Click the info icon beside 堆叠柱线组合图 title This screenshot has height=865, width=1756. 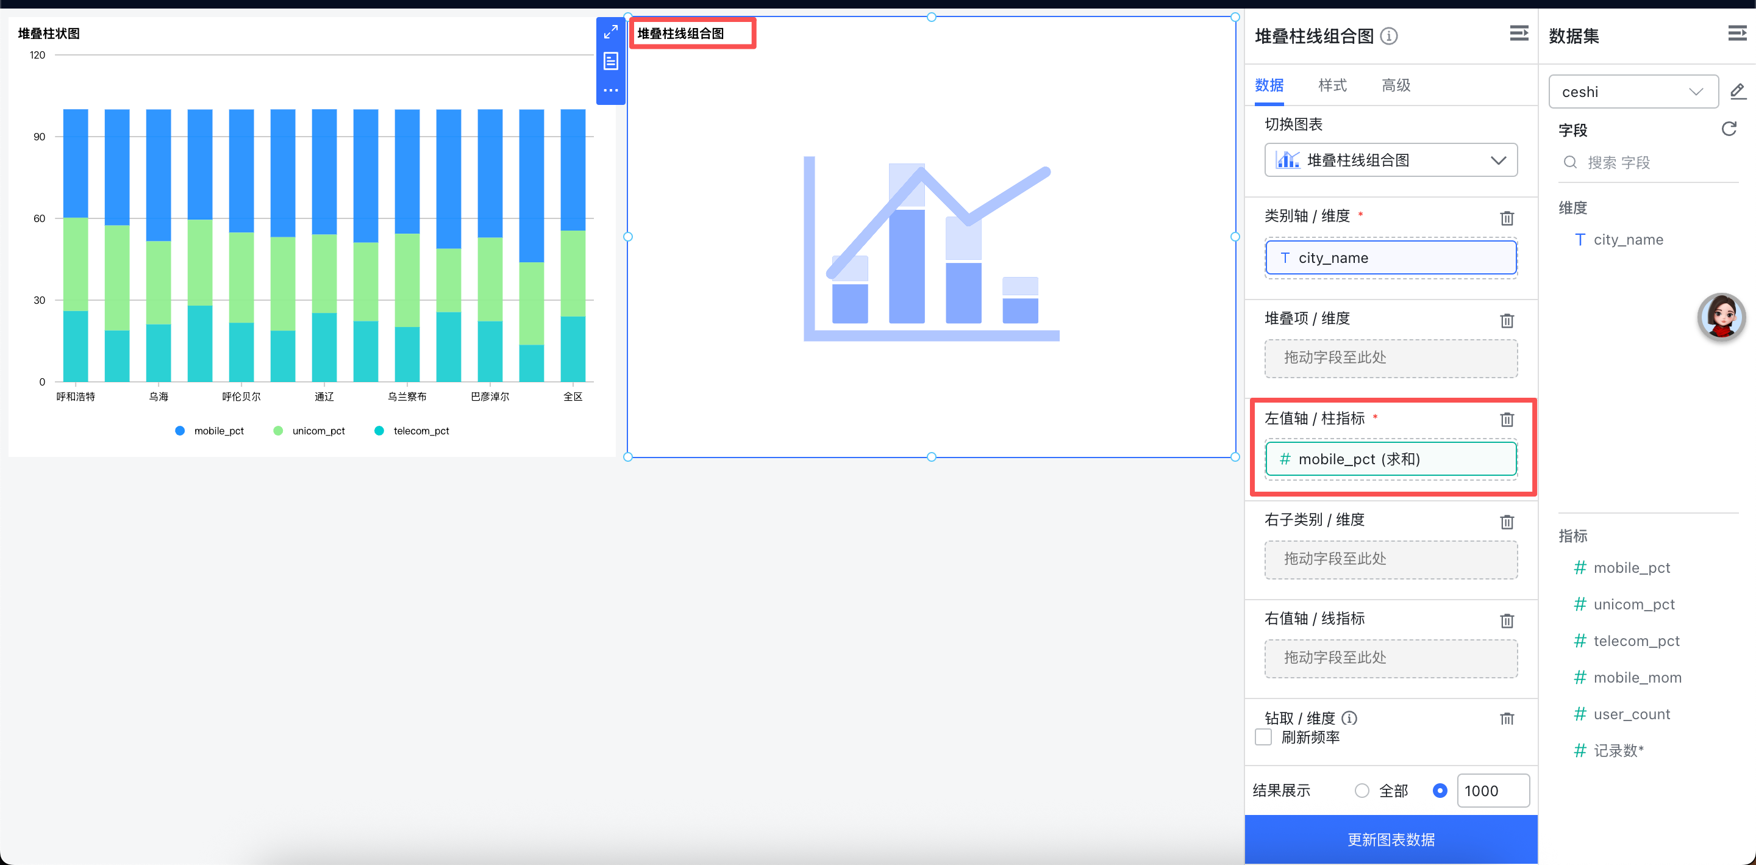(1388, 36)
